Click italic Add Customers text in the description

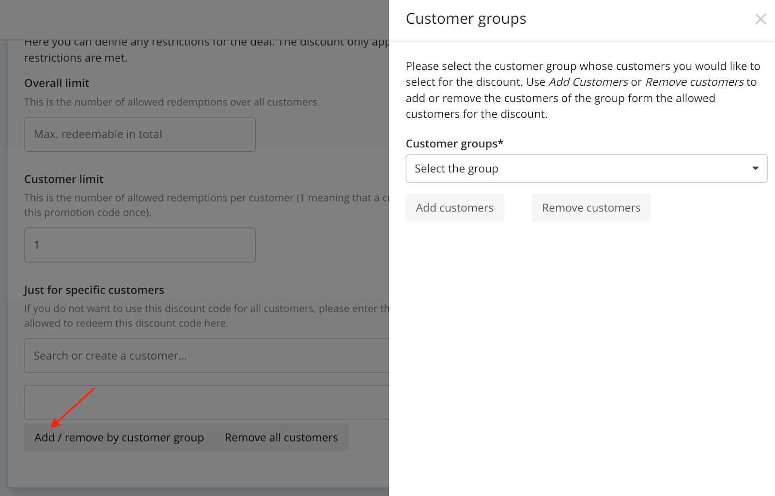(588, 82)
